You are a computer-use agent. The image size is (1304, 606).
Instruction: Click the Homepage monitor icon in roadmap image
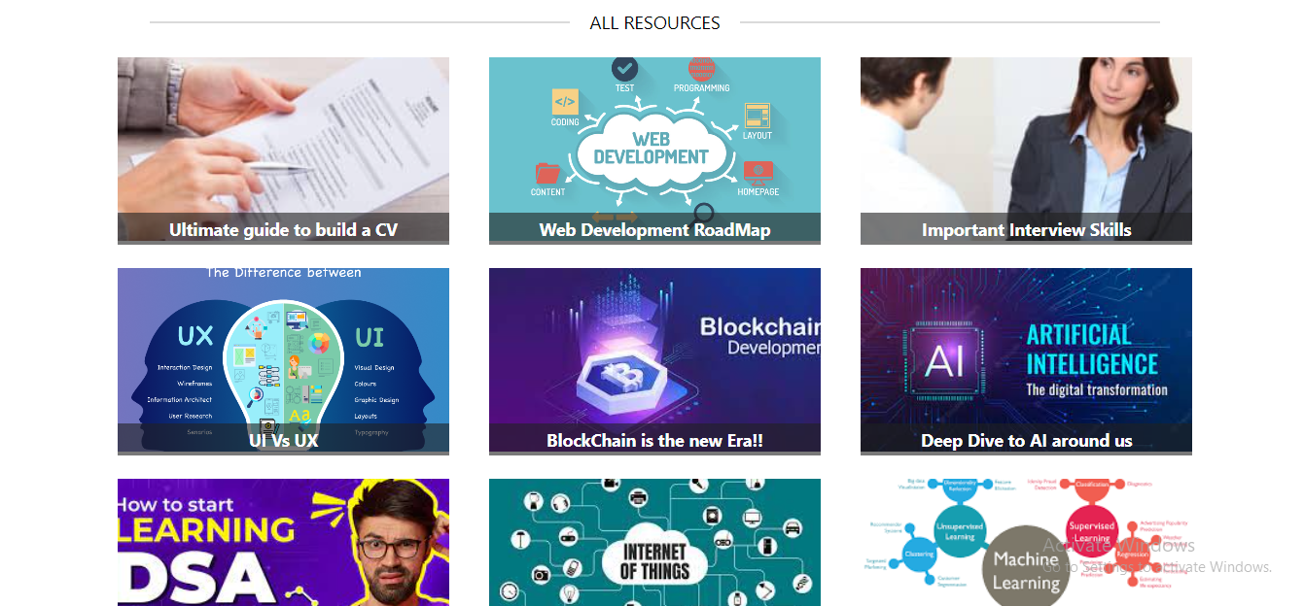point(758,173)
